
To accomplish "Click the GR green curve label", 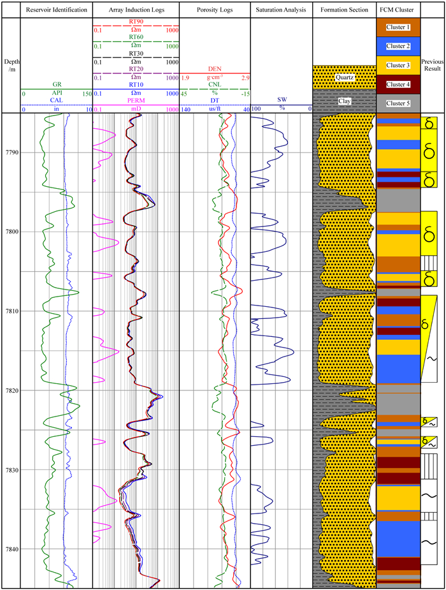I will (56, 85).
